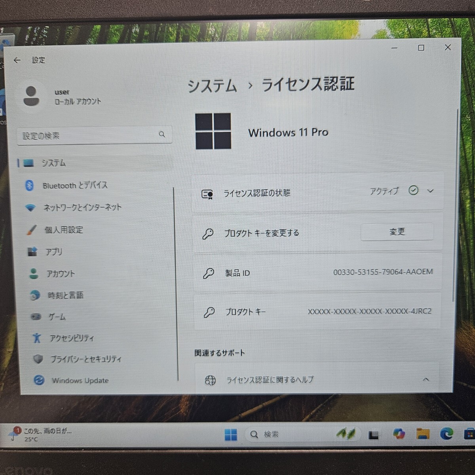Open the user local account profile picture
475x475 pixels.
(31, 96)
